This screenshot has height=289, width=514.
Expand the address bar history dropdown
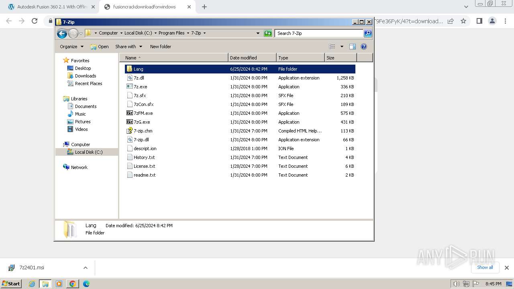pyautogui.click(x=258, y=33)
